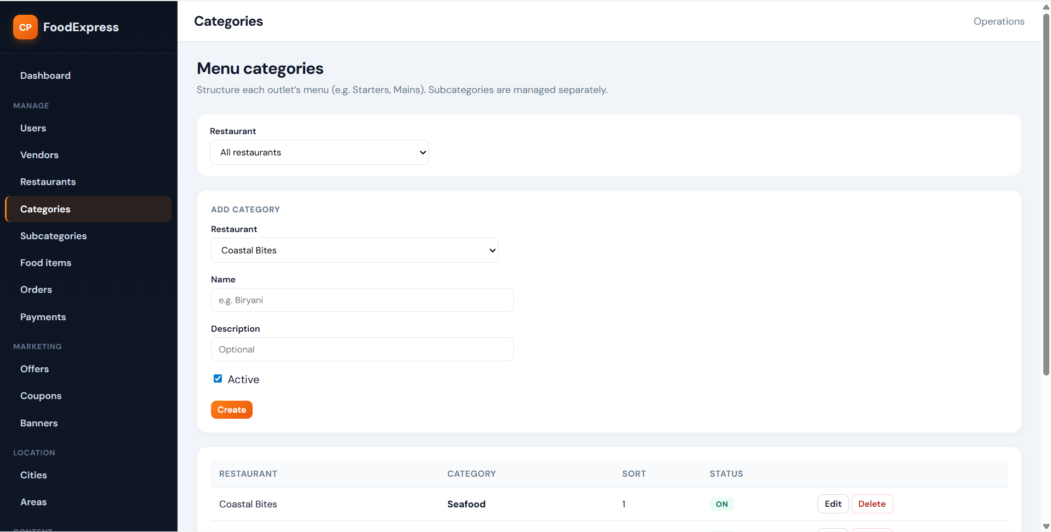Viewport: 1051px width, 532px height.
Task: Click the CATEGORY column header
Action: (x=471, y=474)
